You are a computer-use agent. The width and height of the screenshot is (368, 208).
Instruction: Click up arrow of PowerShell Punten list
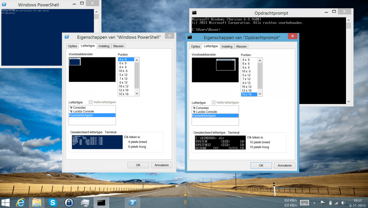[137, 60]
